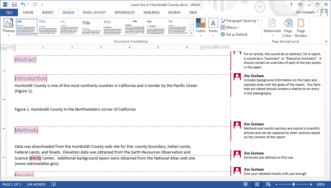Open the Themes gallery
This screenshot has width=331, height=188.
click(x=8, y=26)
